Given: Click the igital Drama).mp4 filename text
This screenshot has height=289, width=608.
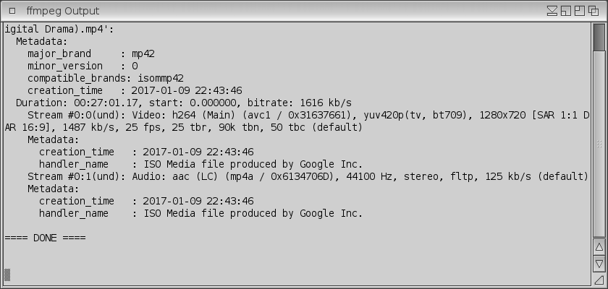Looking at the screenshot, I should (x=59, y=30).
